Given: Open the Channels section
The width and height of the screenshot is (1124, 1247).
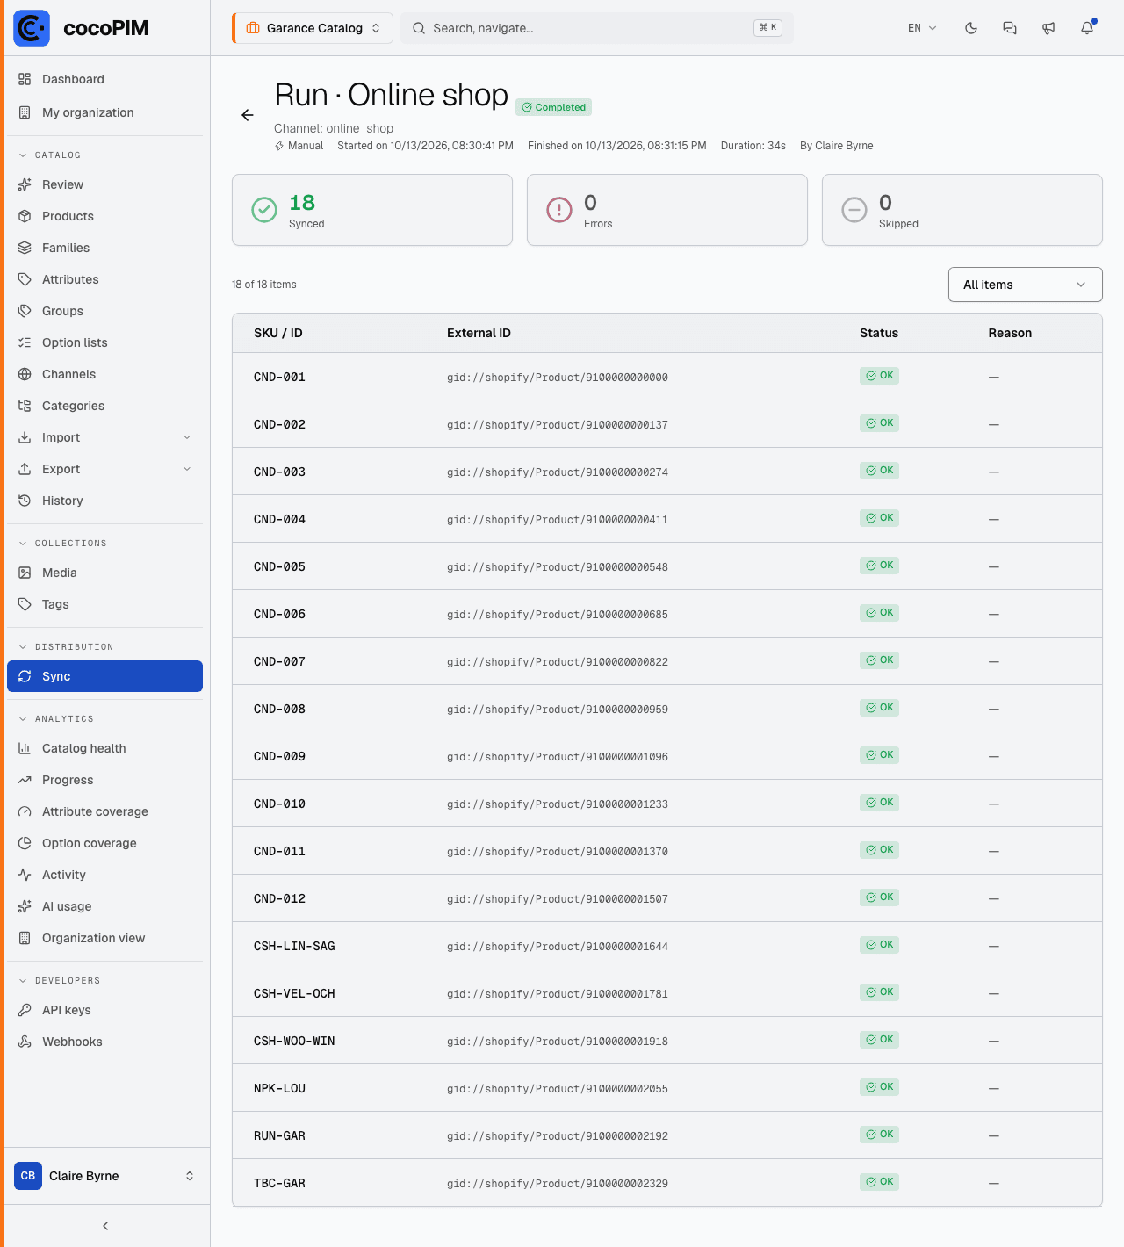Looking at the screenshot, I should [x=105, y=374].
